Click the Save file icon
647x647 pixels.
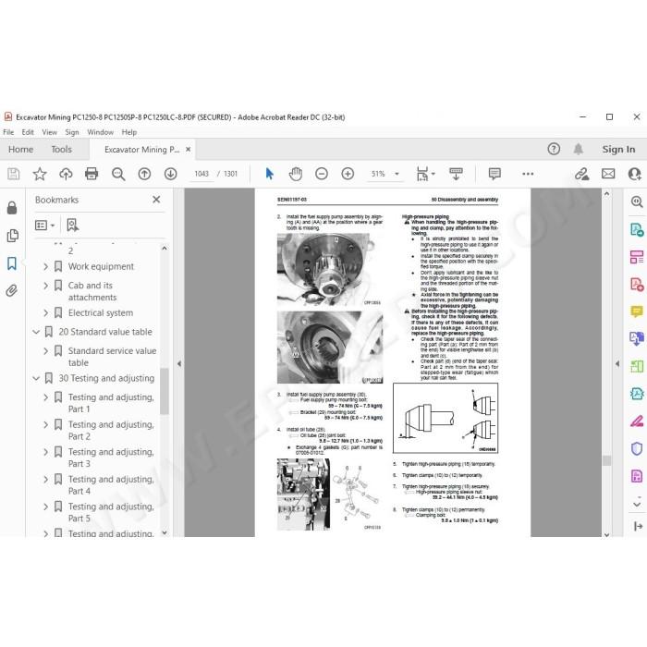[13, 174]
